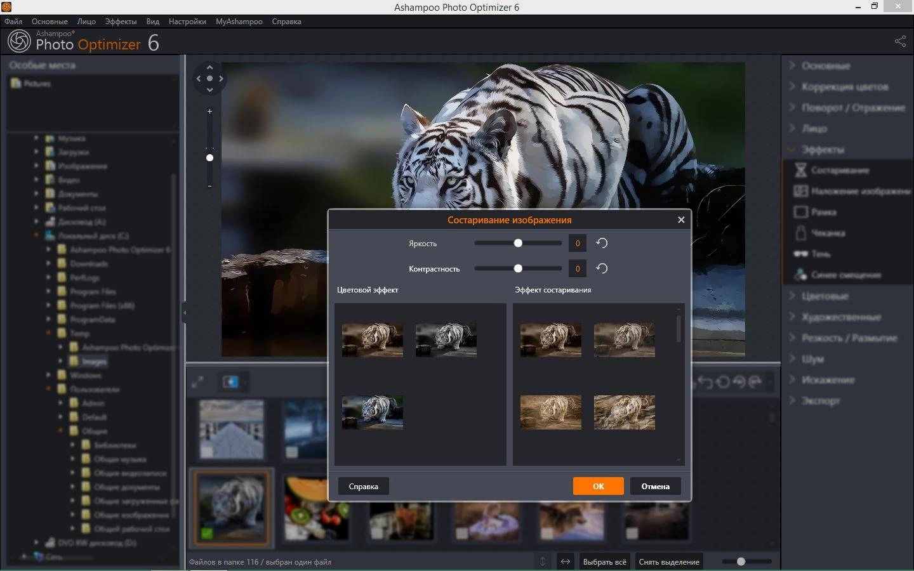Click the folder panel collapse handle
Screen dimensions: 914x571
184,312
